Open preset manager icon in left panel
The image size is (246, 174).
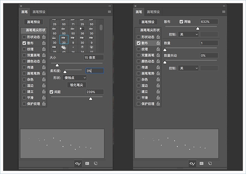tap(87, 164)
